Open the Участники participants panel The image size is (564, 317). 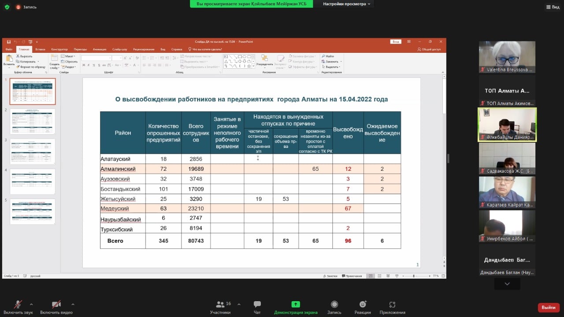[x=220, y=307]
